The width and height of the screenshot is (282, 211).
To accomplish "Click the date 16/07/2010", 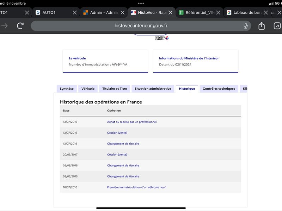I will click(x=70, y=187).
